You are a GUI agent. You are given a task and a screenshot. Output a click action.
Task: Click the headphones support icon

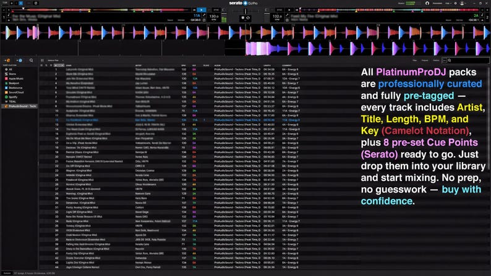427,3
